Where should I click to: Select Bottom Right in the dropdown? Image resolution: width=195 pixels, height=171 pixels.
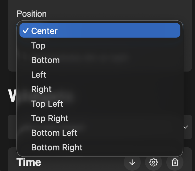57,147
